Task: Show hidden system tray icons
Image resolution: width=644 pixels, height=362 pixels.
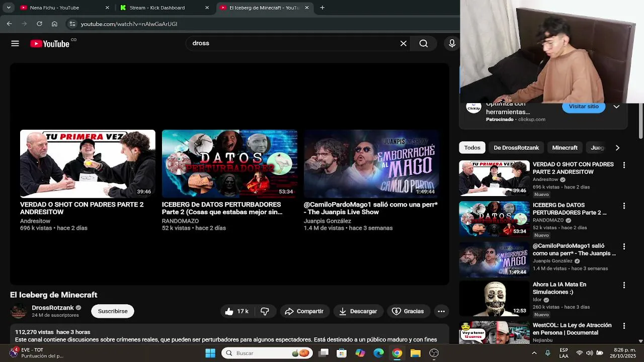Action: point(534,353)
